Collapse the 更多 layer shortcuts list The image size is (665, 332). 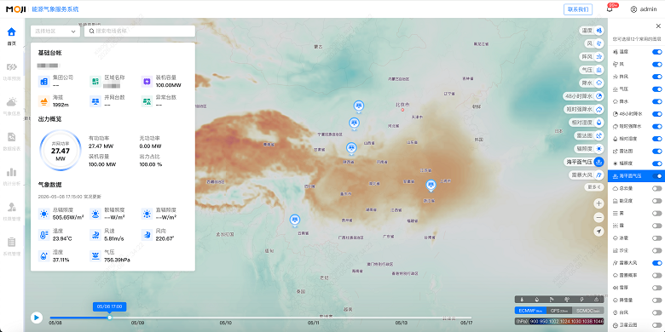coord(593,186)
